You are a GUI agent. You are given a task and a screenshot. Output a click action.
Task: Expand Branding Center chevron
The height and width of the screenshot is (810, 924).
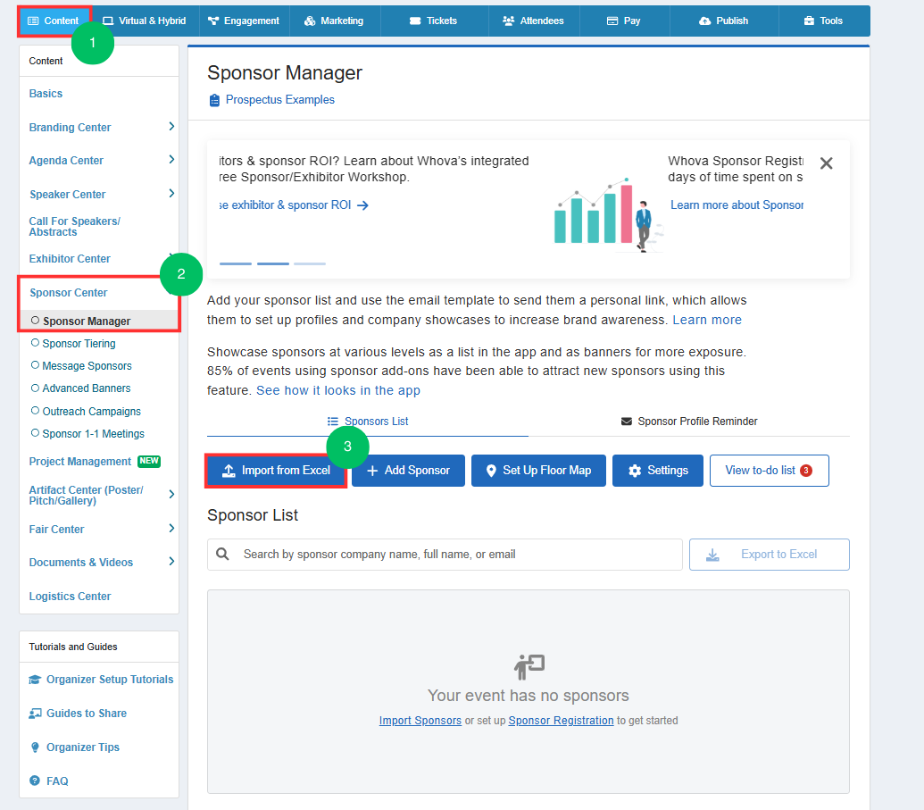point(171,127)
